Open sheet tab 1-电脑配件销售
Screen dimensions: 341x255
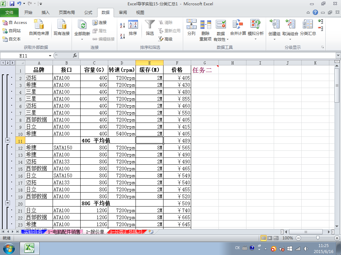click(x=64, y=232)
